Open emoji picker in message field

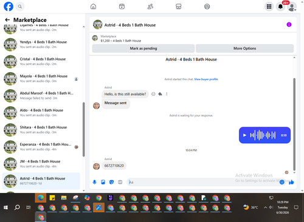pos(282,182)
